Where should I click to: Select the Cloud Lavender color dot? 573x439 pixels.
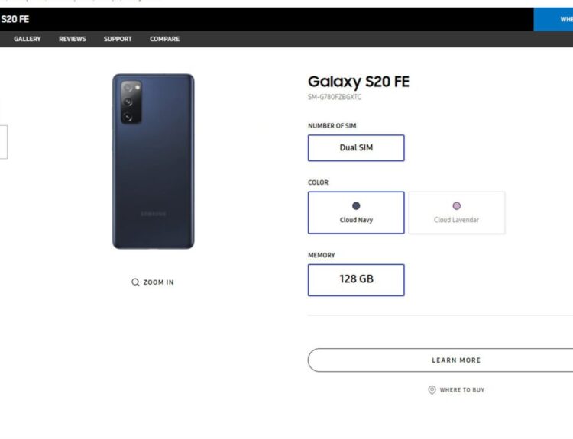coord(457,206)
